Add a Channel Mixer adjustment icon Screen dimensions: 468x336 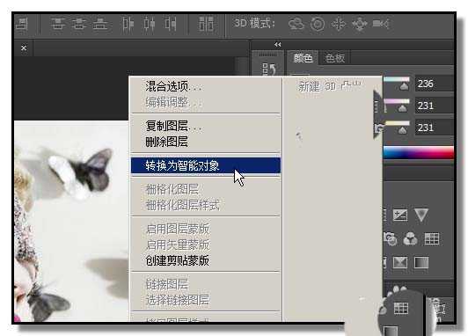[x=411, y=238]
